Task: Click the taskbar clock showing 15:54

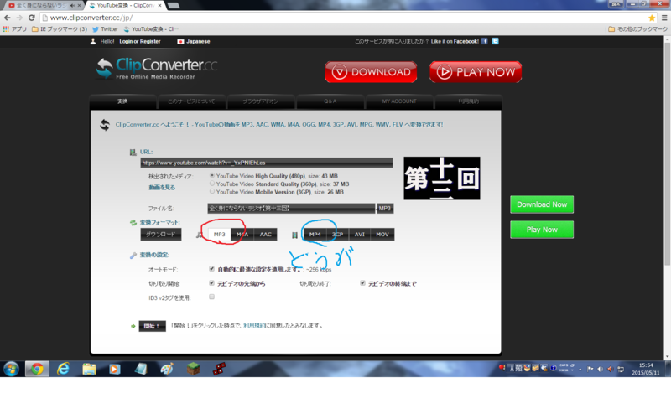Action: (x=646, y=369)
